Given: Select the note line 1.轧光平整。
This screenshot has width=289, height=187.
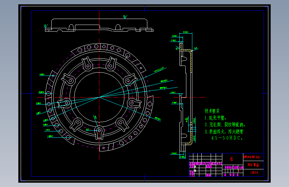Looking at the screenshot, I should pyautogui.click(x=215, y=118).
